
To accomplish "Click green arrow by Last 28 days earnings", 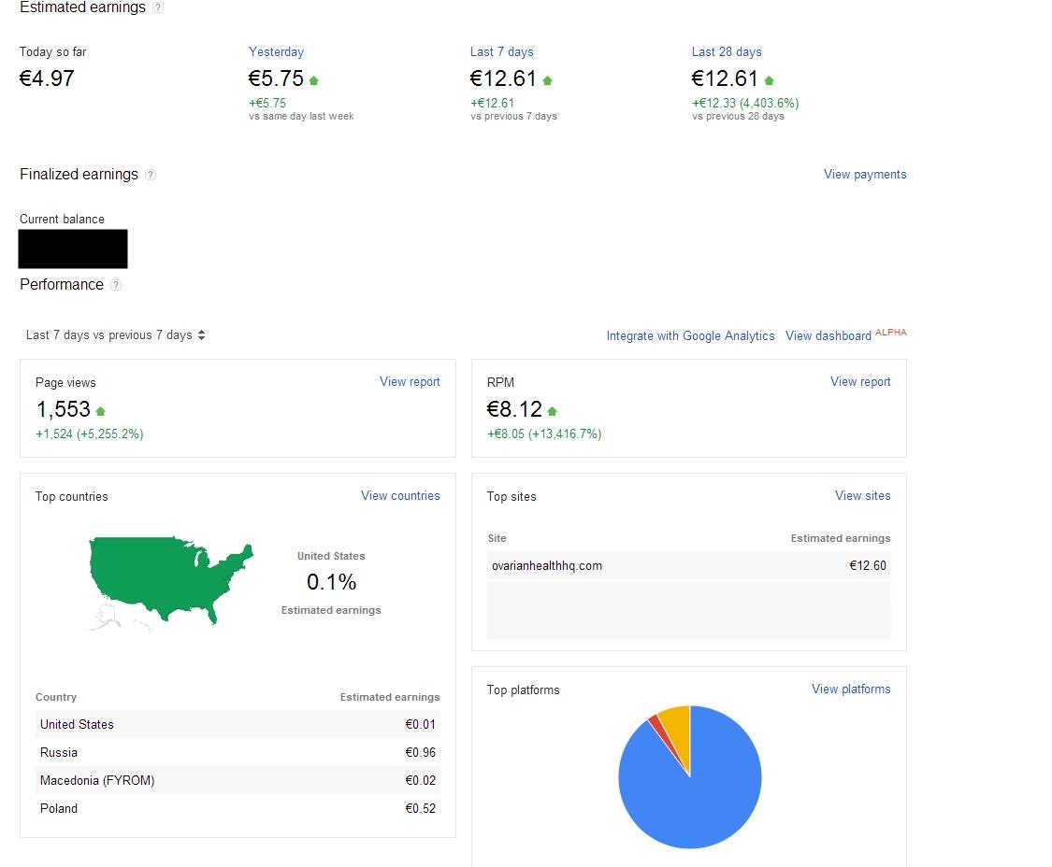I will click(769, 80).
